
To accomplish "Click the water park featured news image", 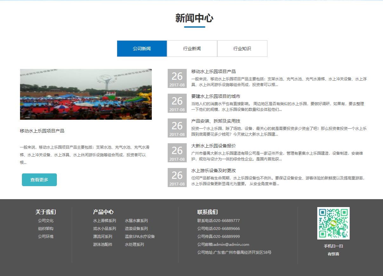I will coord(86,94).
